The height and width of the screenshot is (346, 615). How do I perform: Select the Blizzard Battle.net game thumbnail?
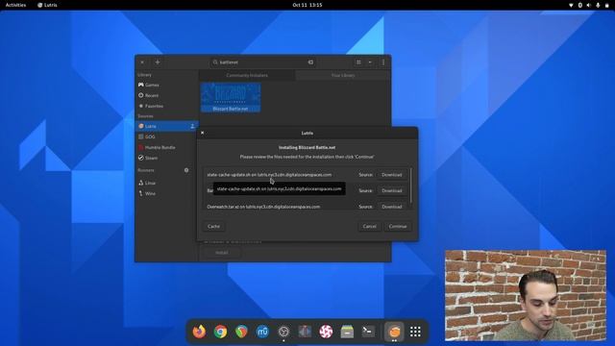click(231, 97)
